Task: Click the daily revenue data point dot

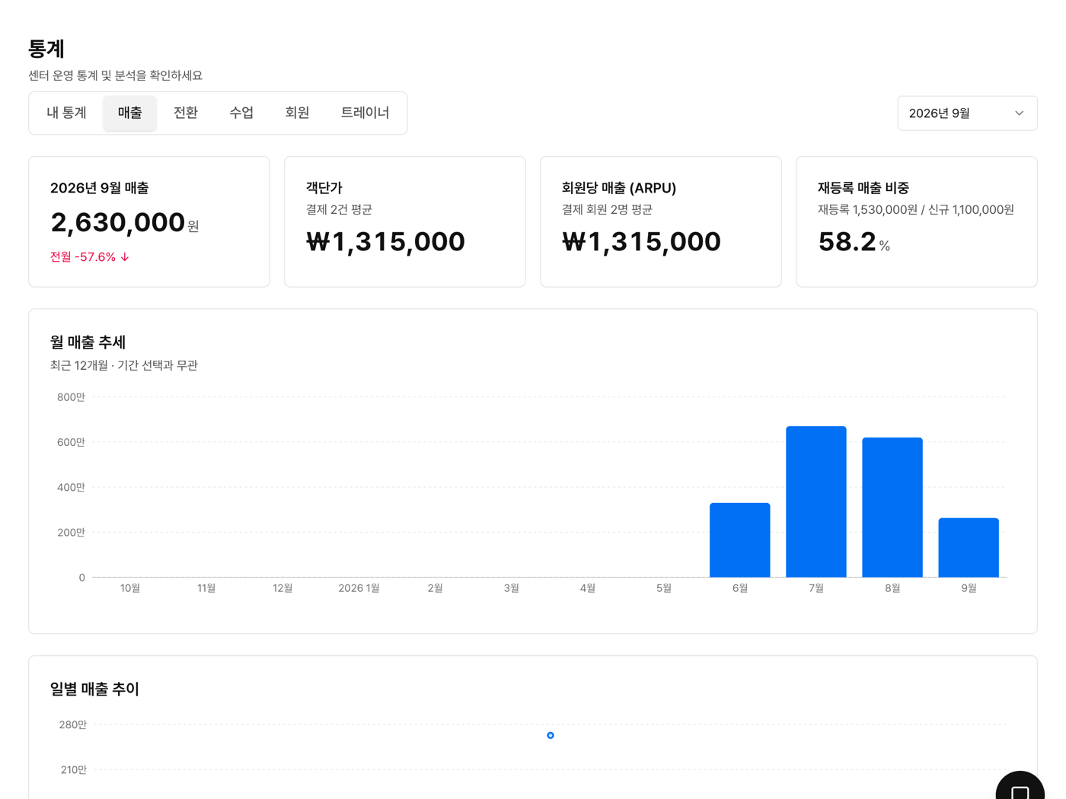Action: click(551, 735)
